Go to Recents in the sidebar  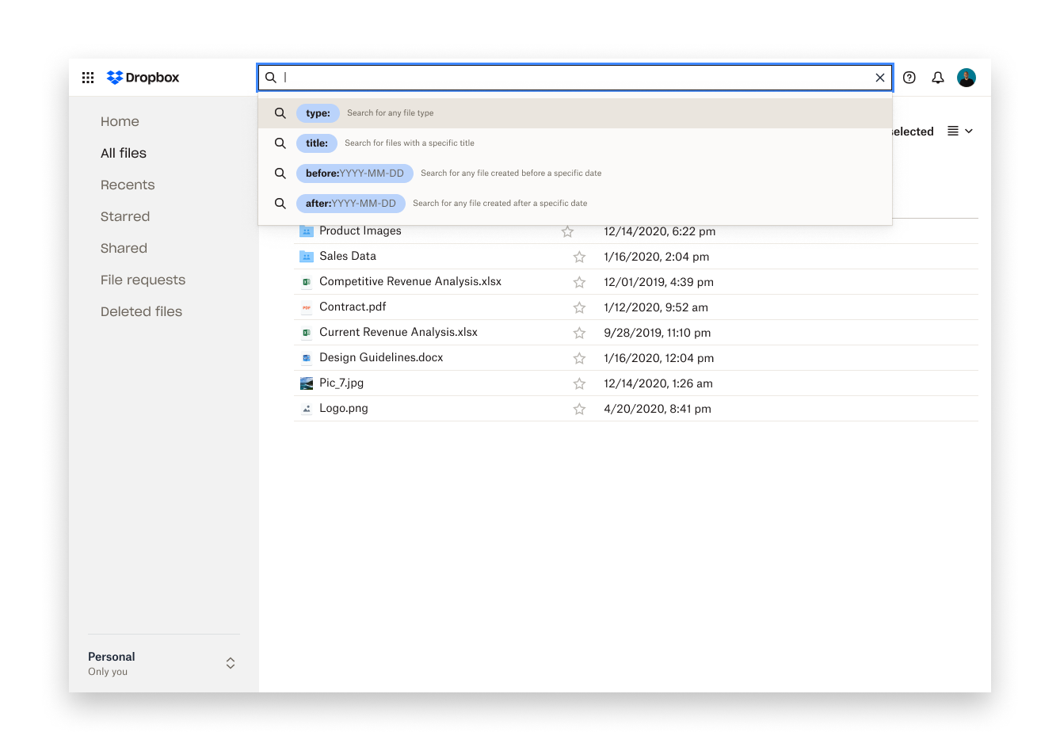(x=128, y=185)
